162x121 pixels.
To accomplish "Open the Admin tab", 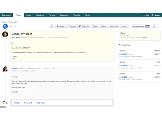I will click(87, 15).
